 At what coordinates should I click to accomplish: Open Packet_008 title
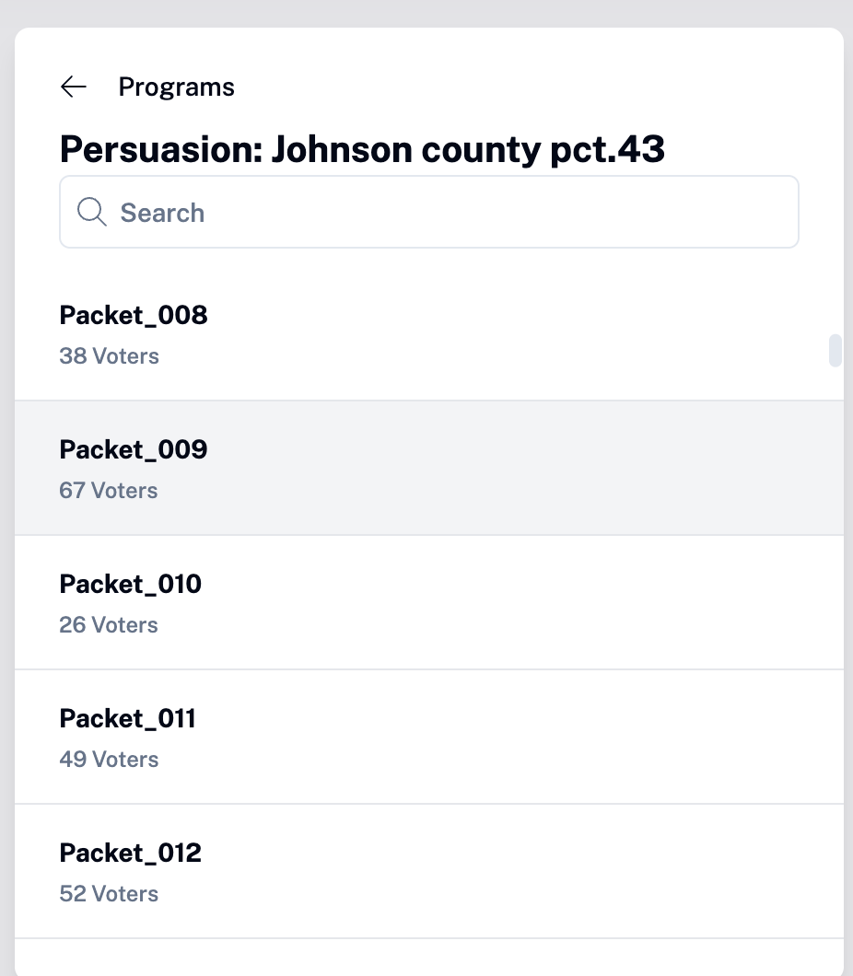(x=134, y=315)
